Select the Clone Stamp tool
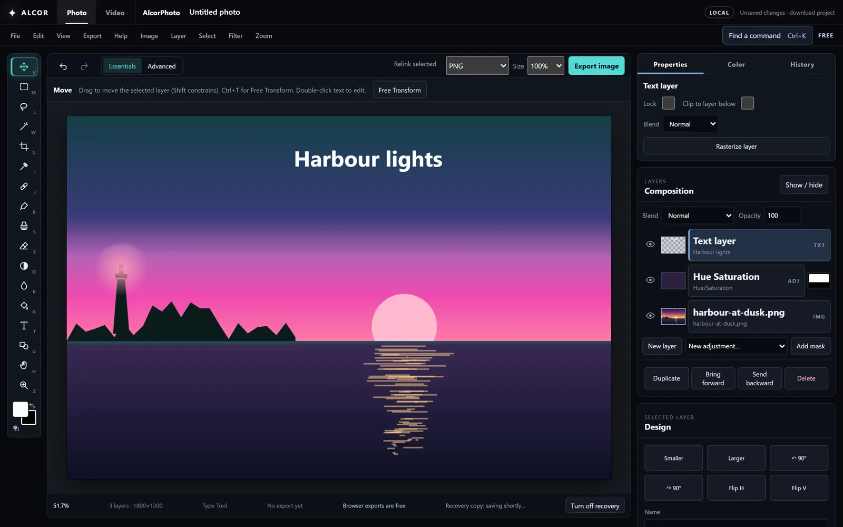Viewport: 843px width, 527px height. [x=24, y=226]
